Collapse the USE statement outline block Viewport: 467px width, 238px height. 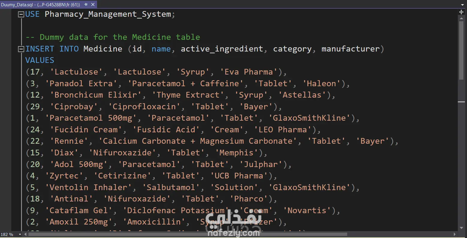pos(21,14)
